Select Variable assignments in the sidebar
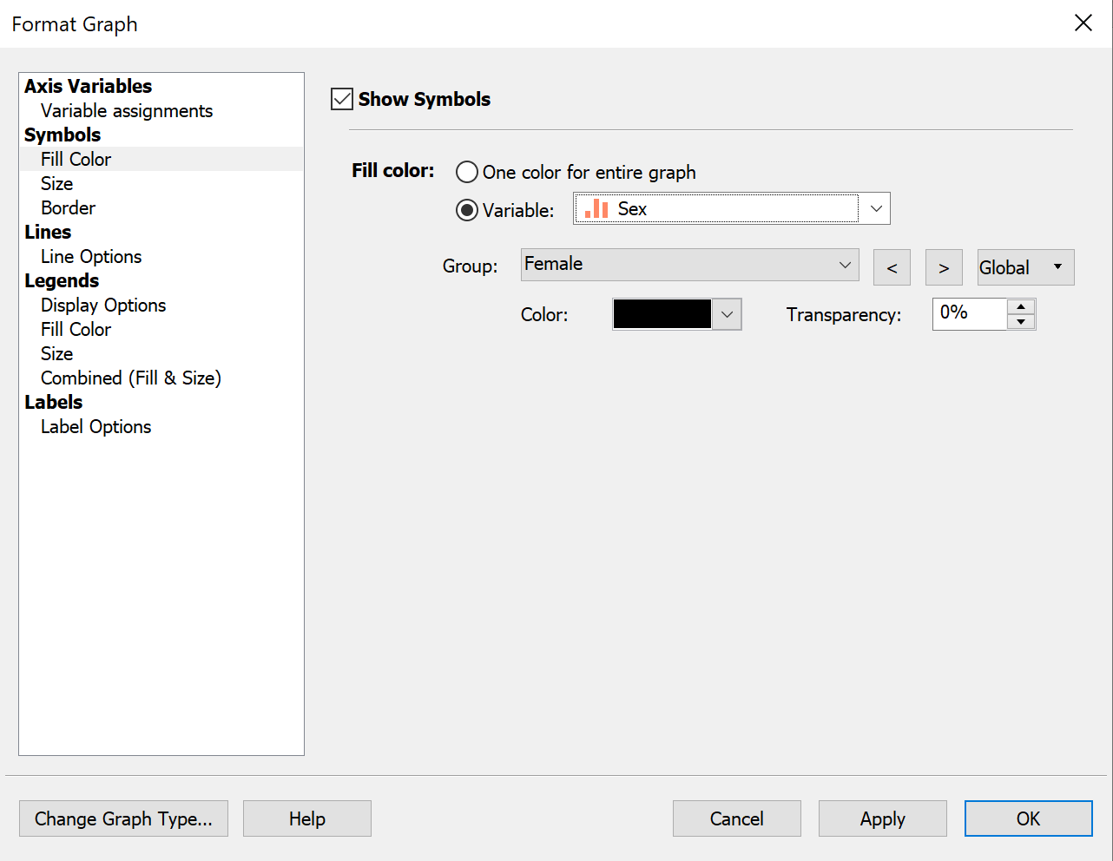1113x861 pixels. coord(126,110)
